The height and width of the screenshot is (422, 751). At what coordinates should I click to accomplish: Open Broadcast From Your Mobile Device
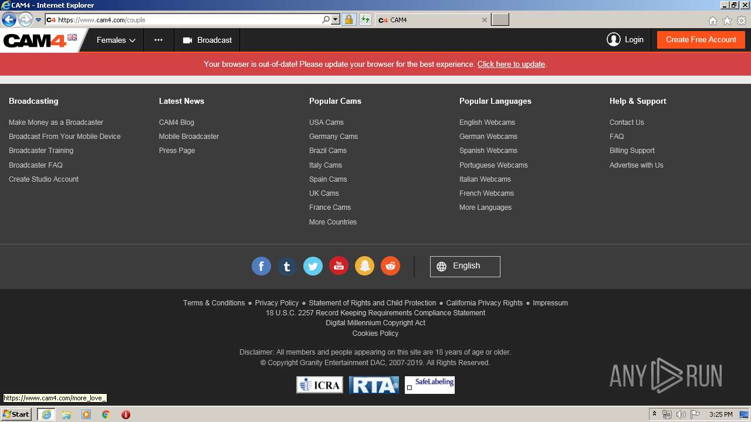click(x=65, y=137)
